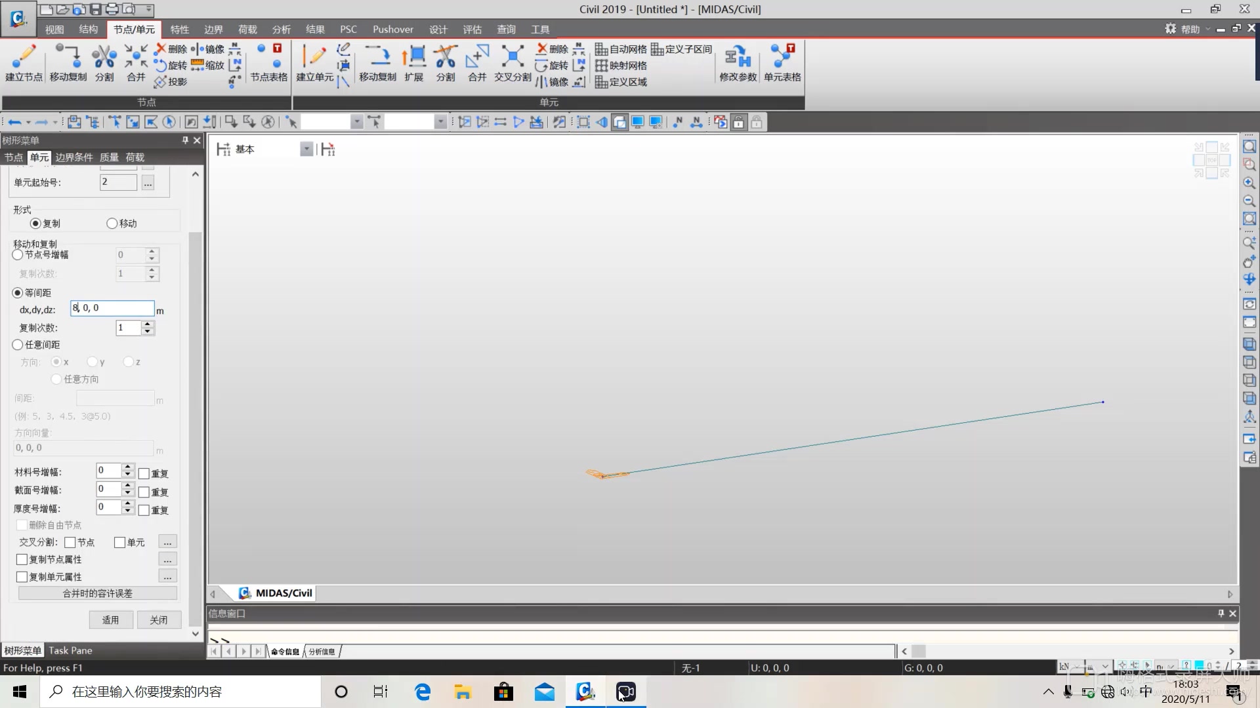Viewport: 1260px width, 708px height.
Task: Enable the 复制节点属性 checkbox
Action: [x=22, y=560]
